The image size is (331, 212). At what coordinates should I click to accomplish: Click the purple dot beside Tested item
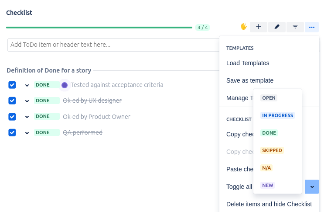point(65,85)
